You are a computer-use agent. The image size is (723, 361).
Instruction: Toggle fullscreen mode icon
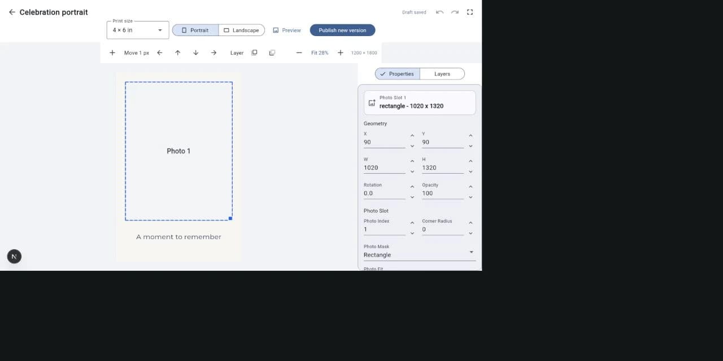pyautogui.click(x=470, y=12)
